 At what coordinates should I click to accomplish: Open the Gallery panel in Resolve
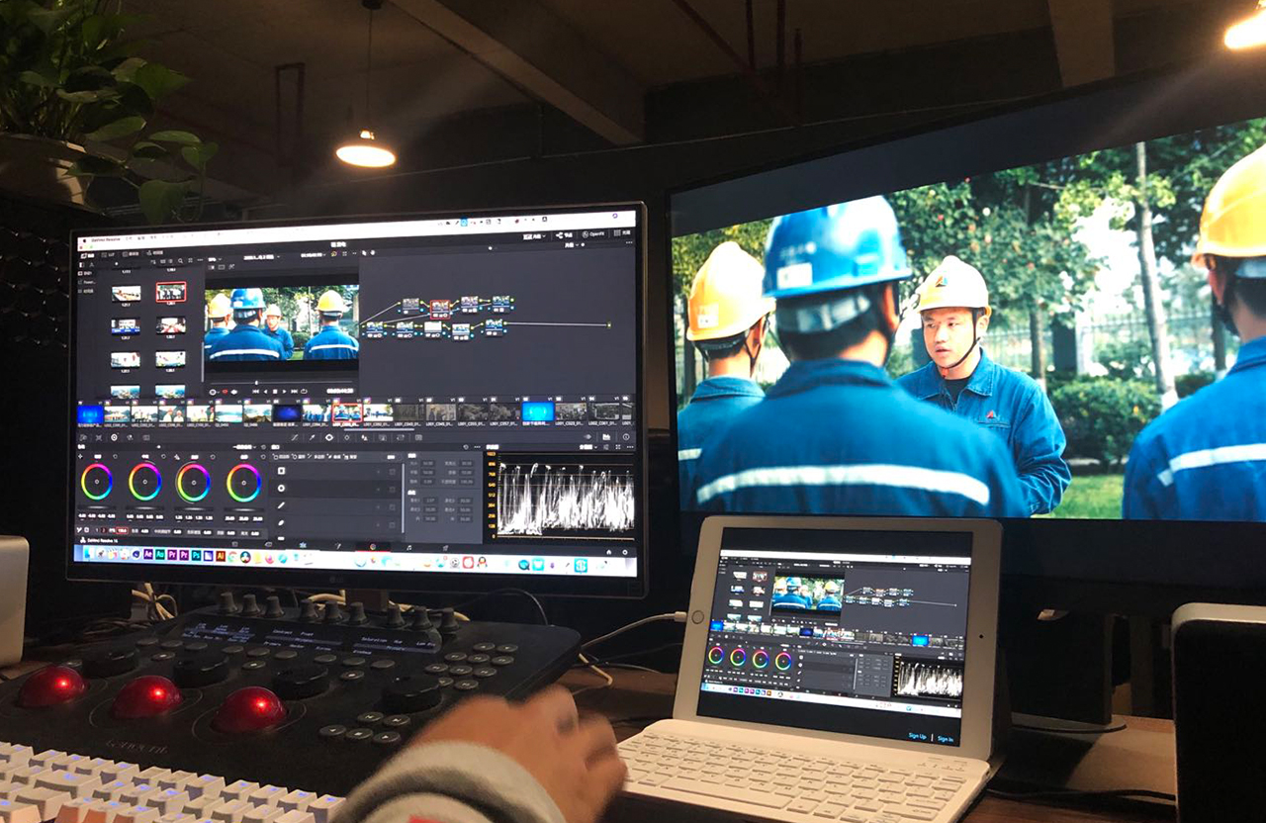tap(89, 255)
